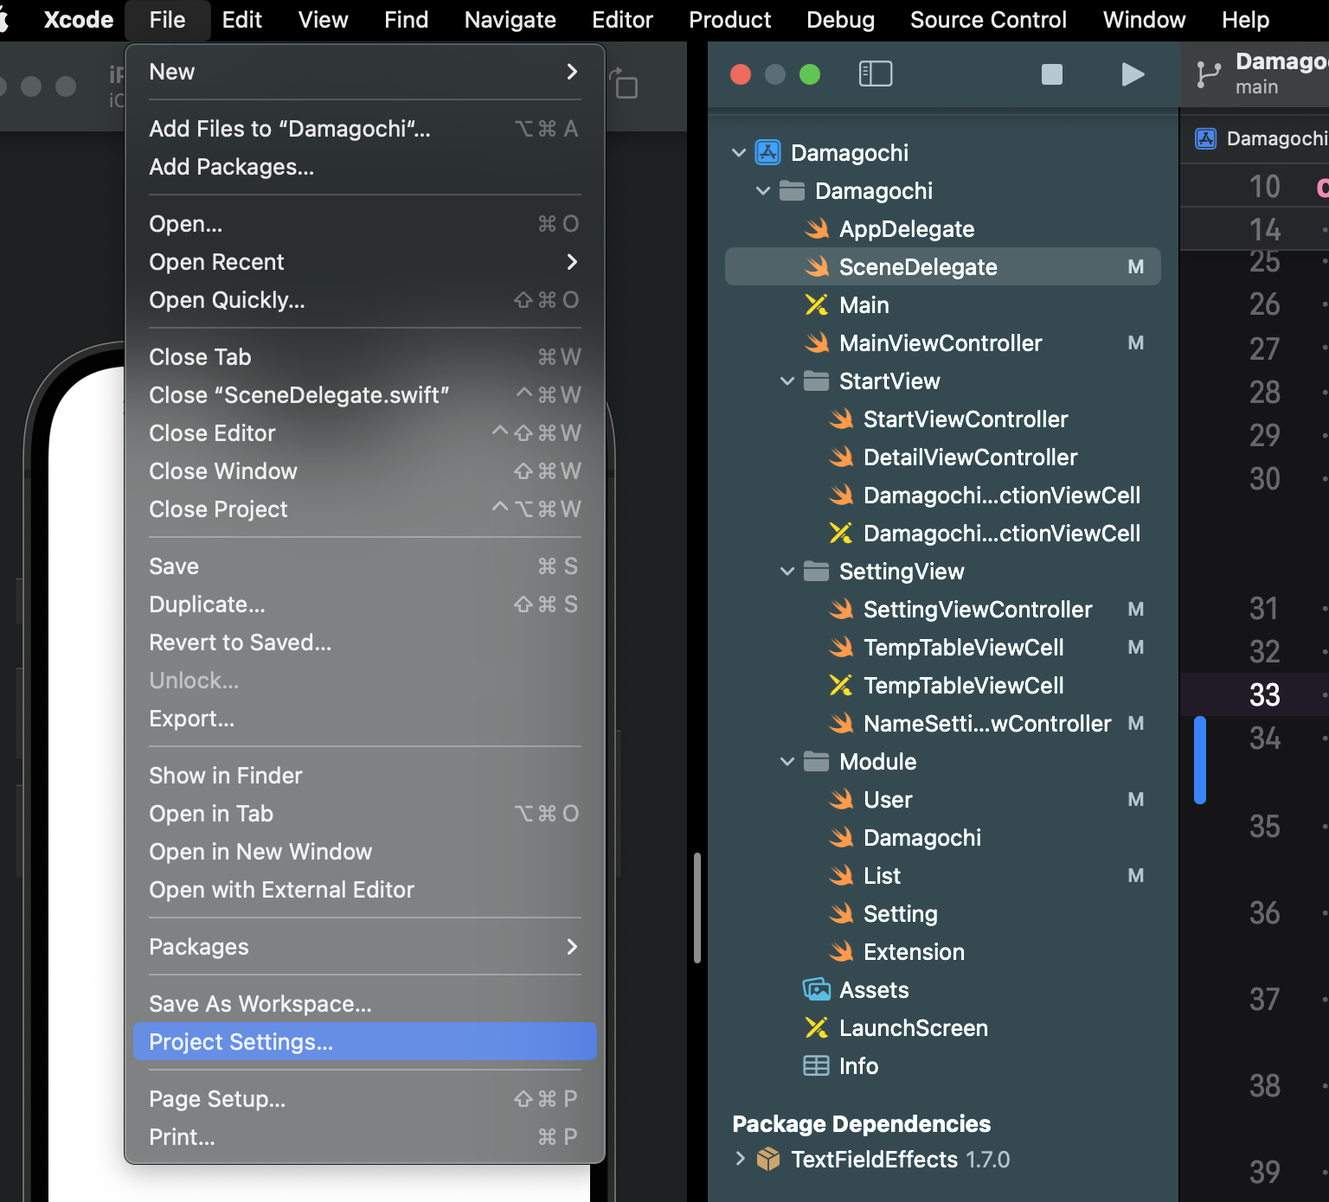The image size is (1329, 1202).
Task: Expand the TextFieldEffects package
Action: pos(740,1159)
